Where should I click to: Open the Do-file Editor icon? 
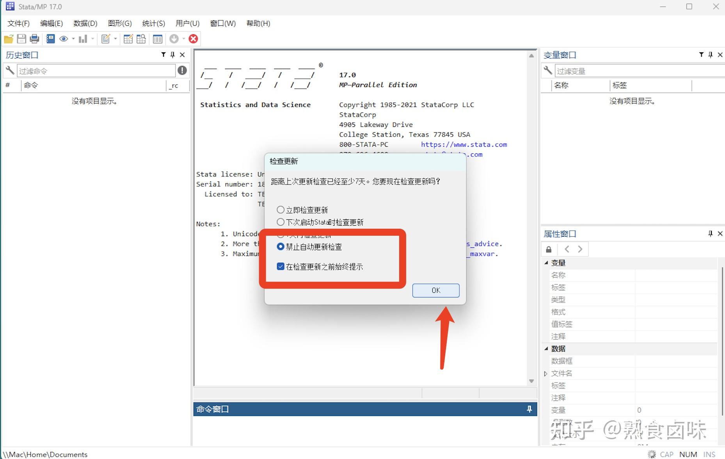point(106,39)
